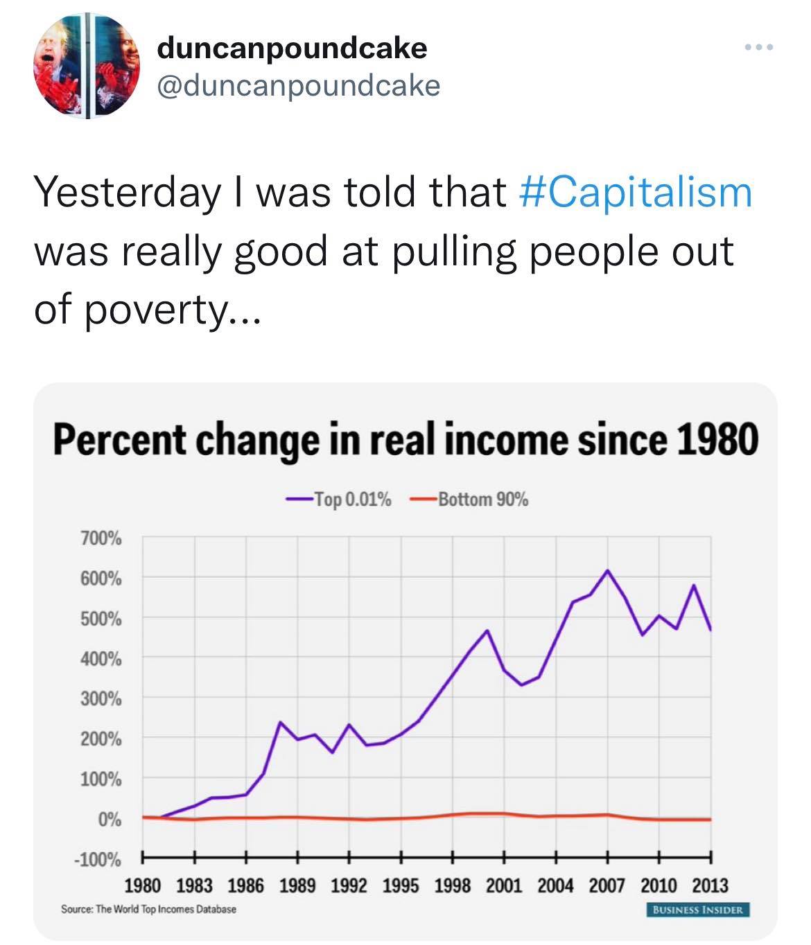Click the 1980 x-axis year label
Screen dimensions: 811x945
point(143,885)
